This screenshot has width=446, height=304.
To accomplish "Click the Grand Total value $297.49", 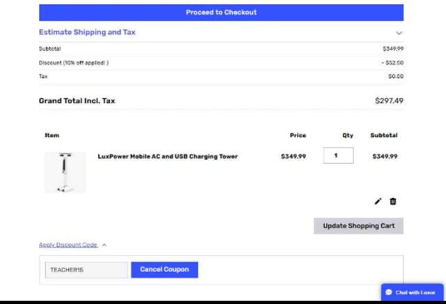I will pyautogui.click(x=389, y=101).
